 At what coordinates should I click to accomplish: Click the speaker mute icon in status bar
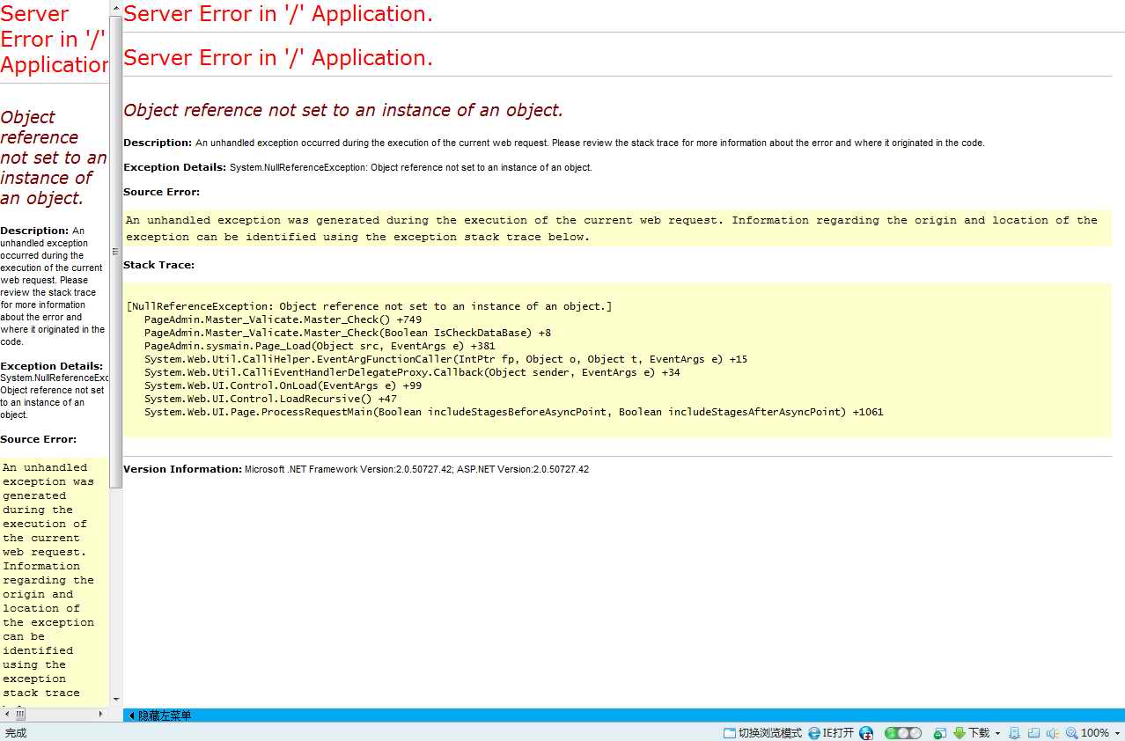point(1051,733)
